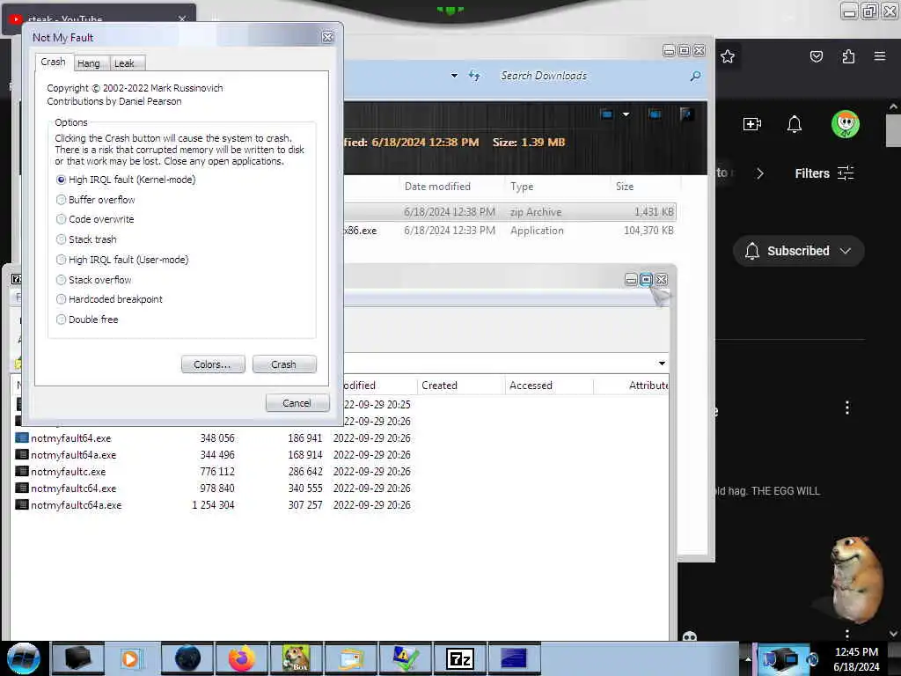The image size is (901, 676).
Task: Open the 7z app in taskbar
Action: [x=459, y=658]
